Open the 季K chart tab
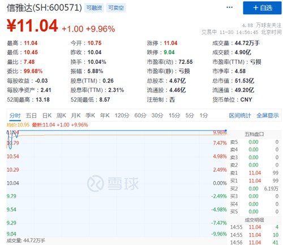 [x=90, y=115]
